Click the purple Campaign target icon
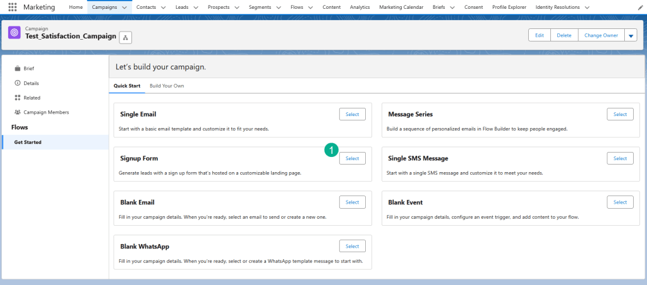 pos(15,33)
